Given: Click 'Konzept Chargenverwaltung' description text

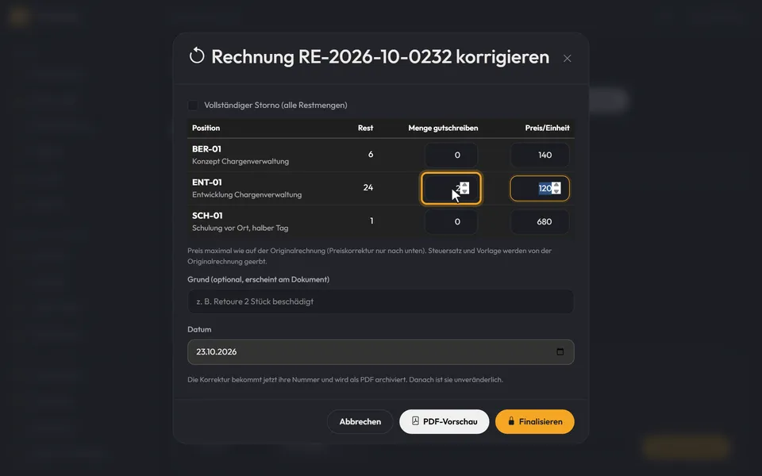Looking at the screenshot, I should tap(241, 161).
